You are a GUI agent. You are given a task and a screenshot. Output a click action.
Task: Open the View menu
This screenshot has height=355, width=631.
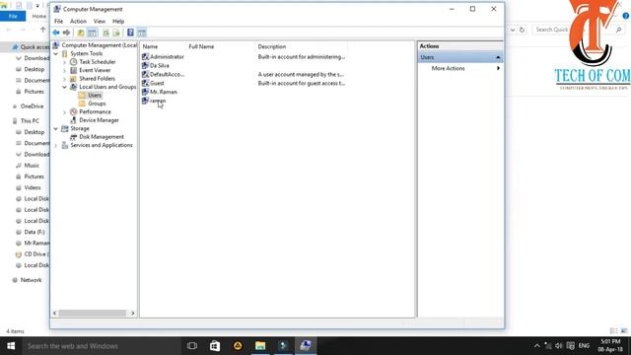tap(99, 22)
